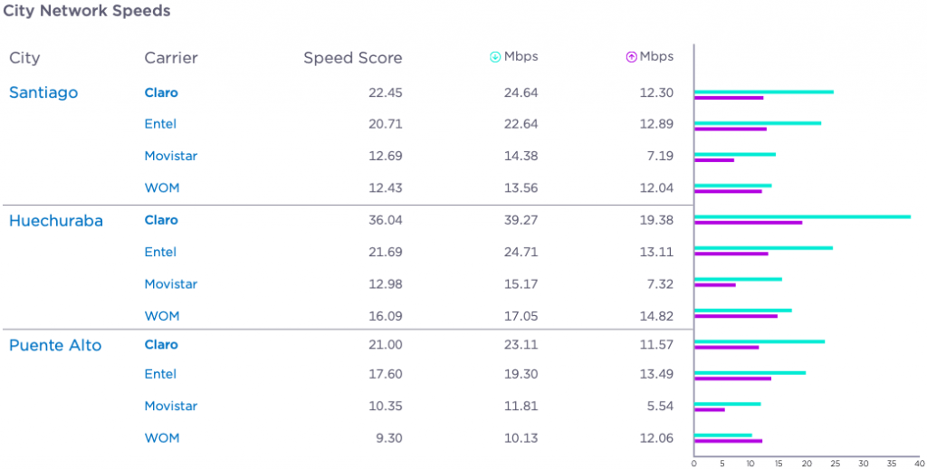The width and height of the screenshot is (927, 470).
Task: Select Movistar carrier under Huechuraba
Action: click(x=171, y=284)
